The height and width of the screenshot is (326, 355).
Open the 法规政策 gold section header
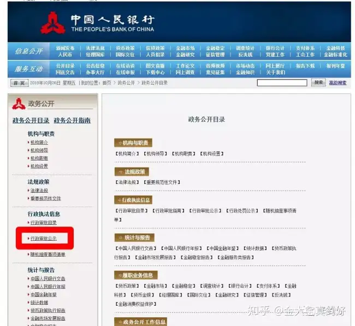(x=132, y=171)
